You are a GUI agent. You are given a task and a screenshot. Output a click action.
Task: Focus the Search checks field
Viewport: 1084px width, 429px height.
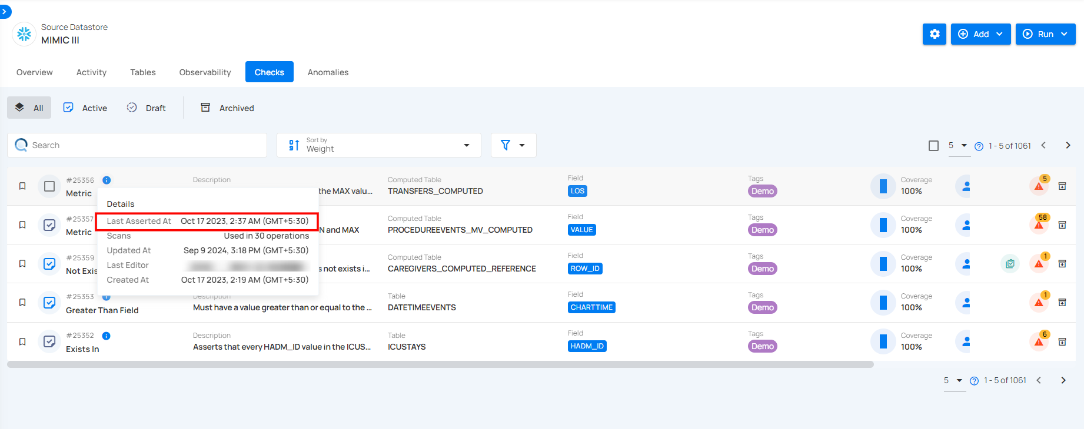[137, 145]
